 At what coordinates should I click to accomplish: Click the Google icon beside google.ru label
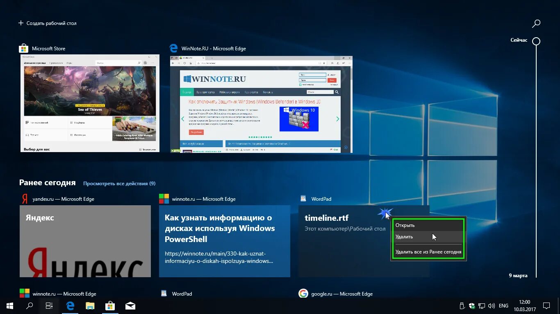point(303,294)
